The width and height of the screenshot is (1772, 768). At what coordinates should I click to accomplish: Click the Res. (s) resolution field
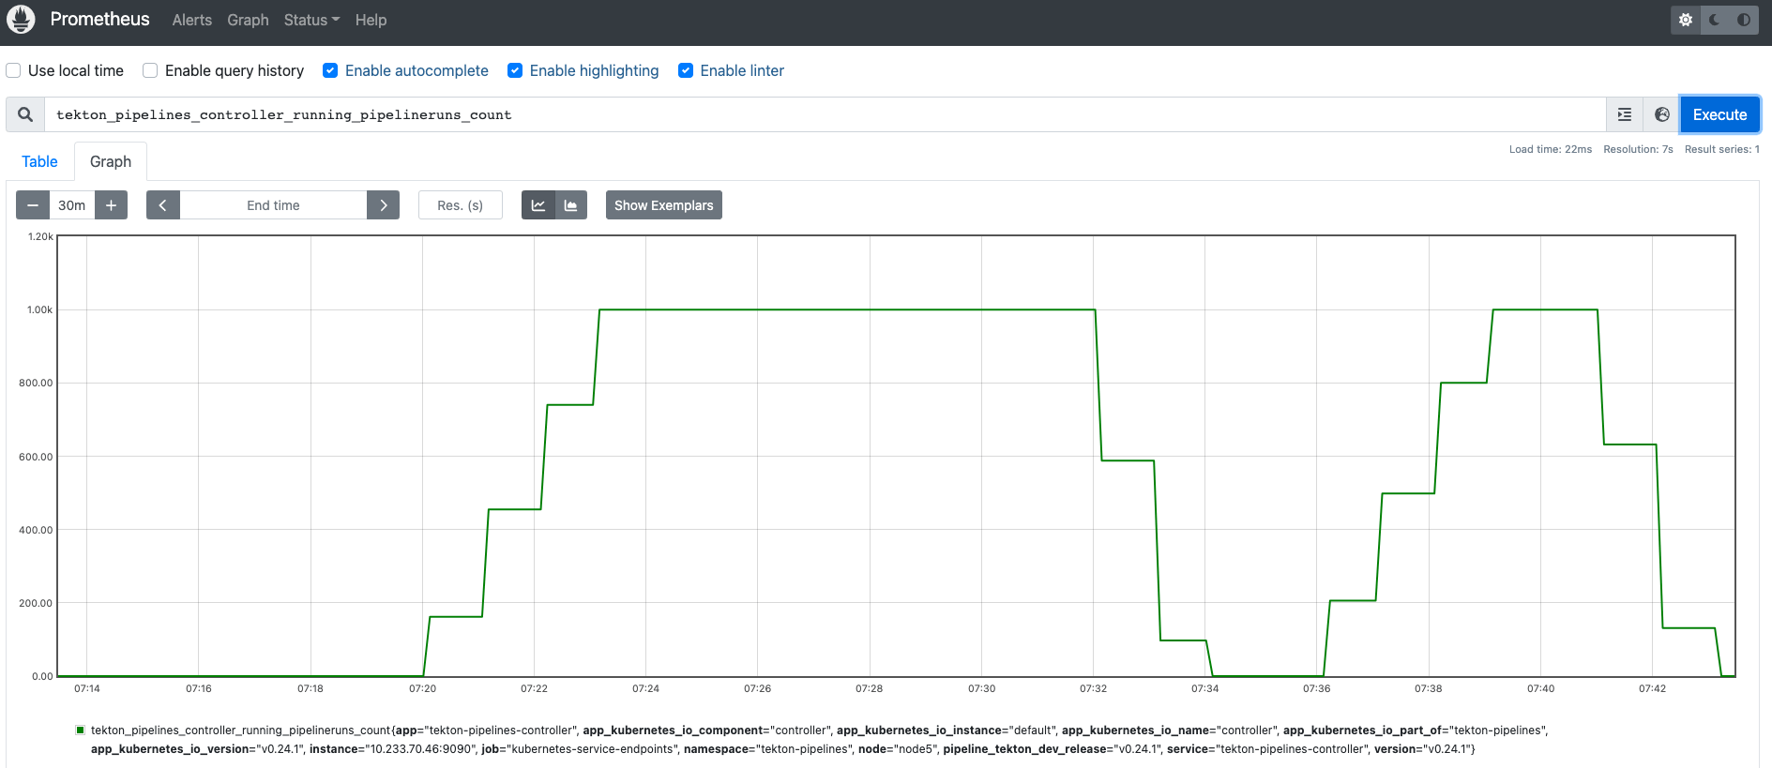tap(460, 205)
